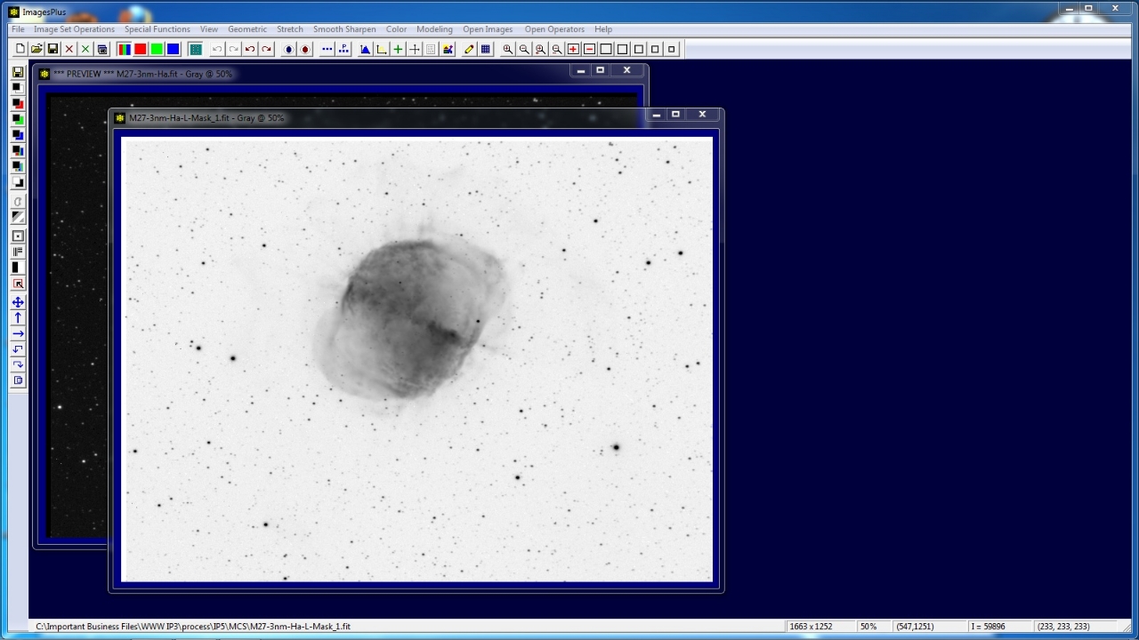Click the square with center dot sidebar icon
Viewport: 1139px width, 640px height.
coord(18,236)
